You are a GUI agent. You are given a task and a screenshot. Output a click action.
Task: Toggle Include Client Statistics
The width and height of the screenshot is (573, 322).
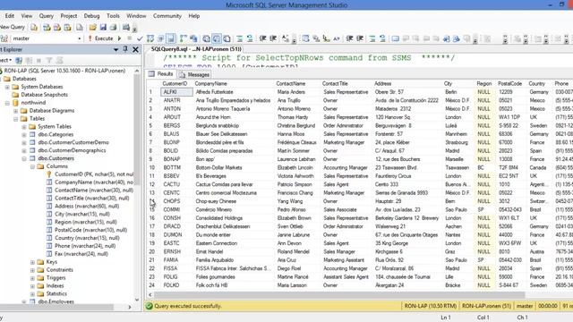(193, 38)
